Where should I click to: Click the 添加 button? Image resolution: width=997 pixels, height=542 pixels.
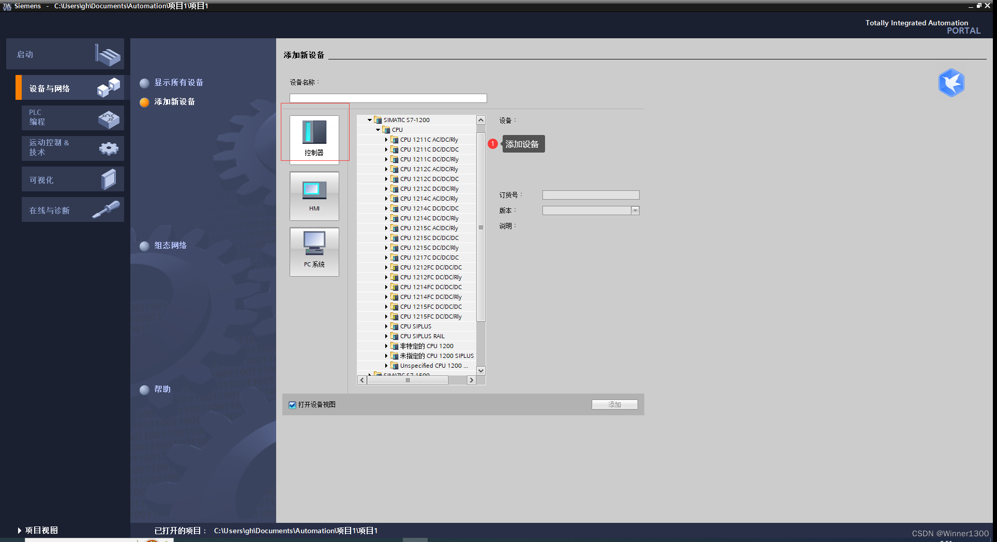click(x=615, y=404)
